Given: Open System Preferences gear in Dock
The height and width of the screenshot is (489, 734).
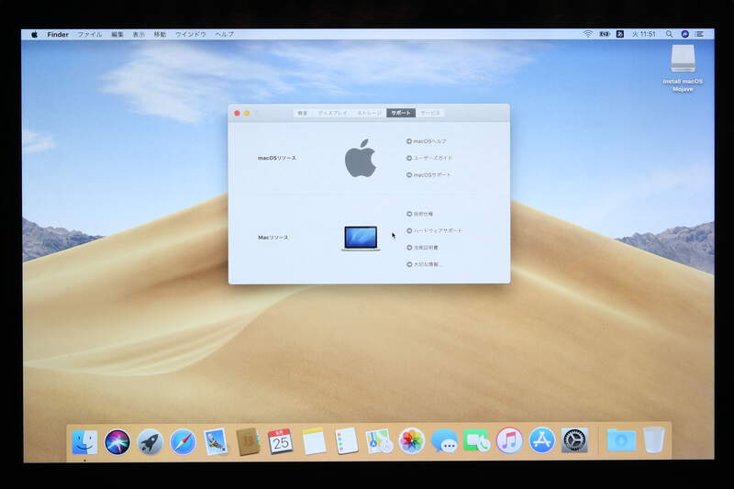Looking at the screenshot, I should 574,440.
